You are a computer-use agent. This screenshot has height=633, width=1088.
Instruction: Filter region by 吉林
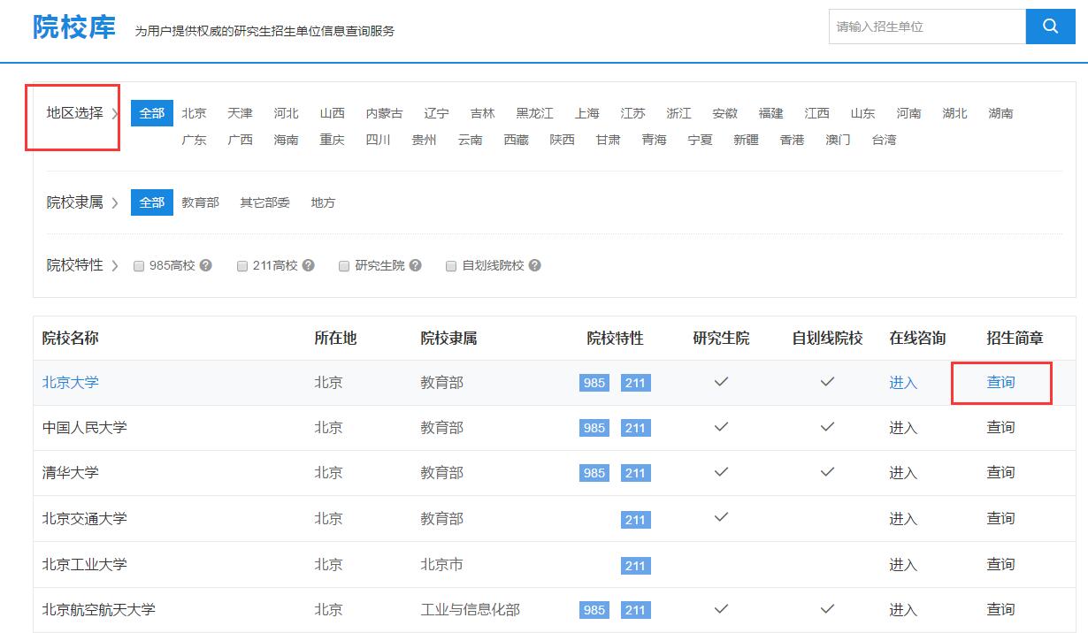[x=483, y=113]
